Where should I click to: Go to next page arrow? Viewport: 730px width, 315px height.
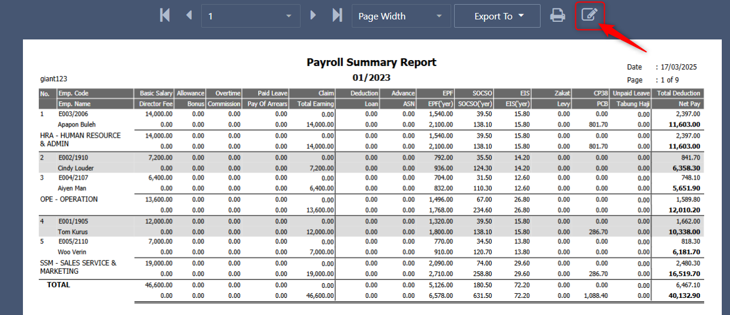(313, 16)
